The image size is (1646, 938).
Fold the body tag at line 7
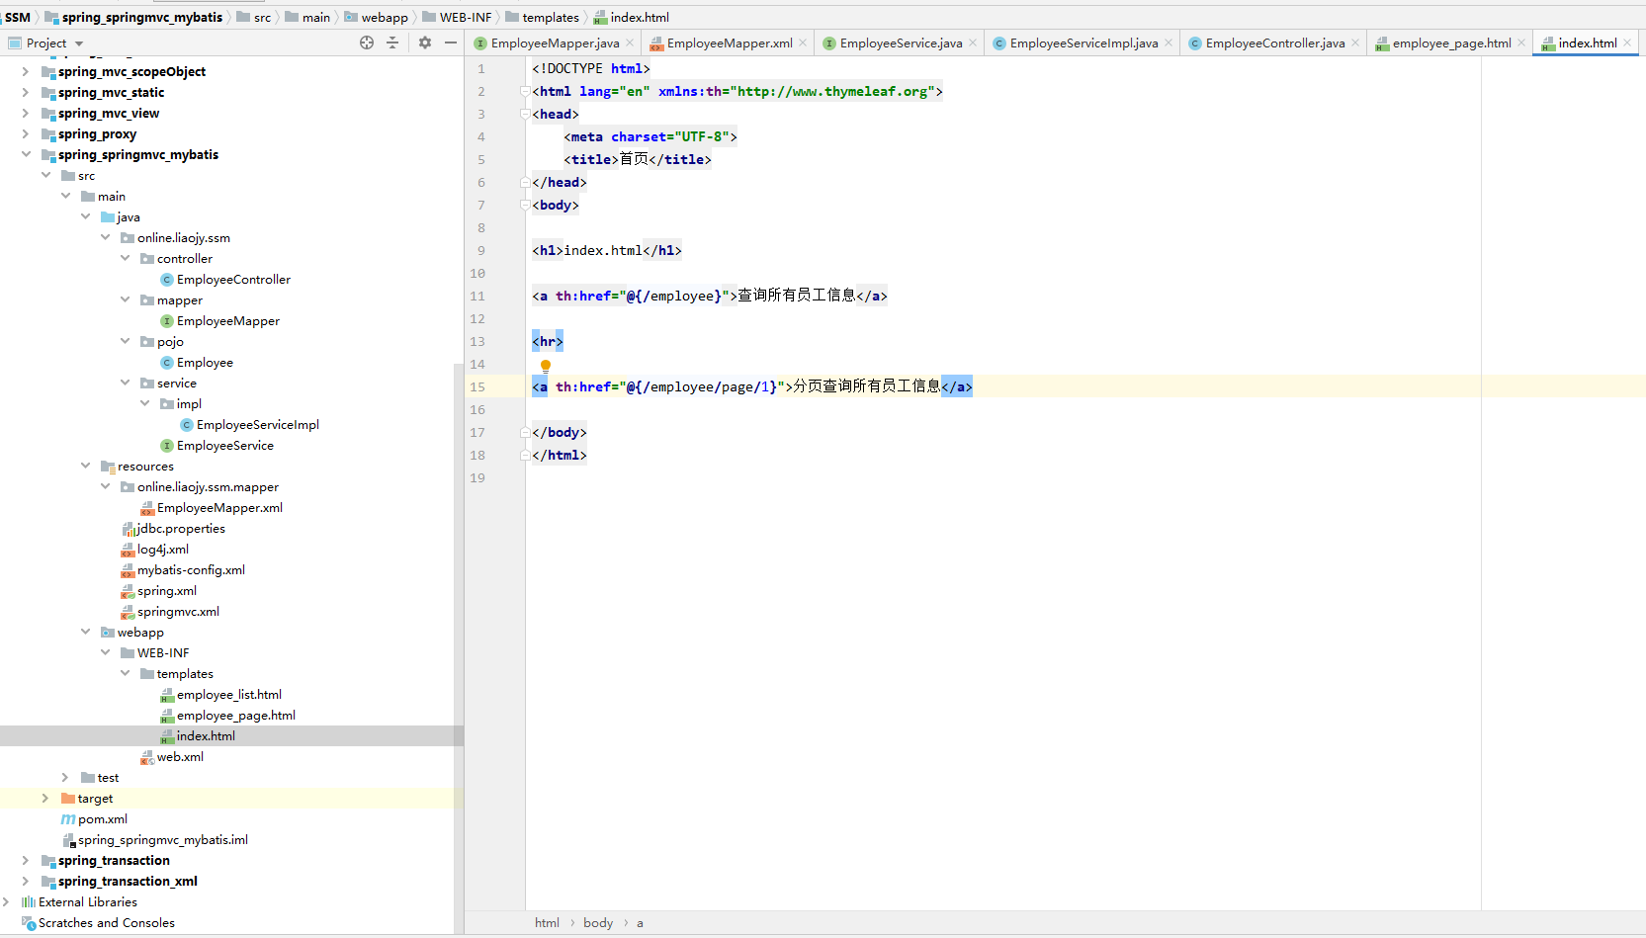[x=526, y=205]
